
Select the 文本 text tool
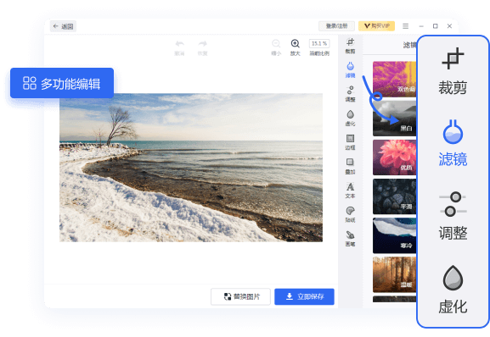click(351, 191)
